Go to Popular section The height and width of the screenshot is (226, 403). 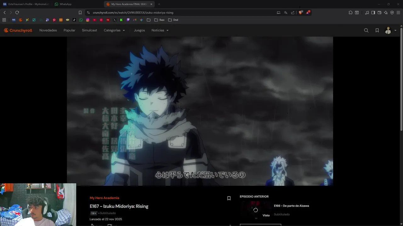[x=69, y=30]
